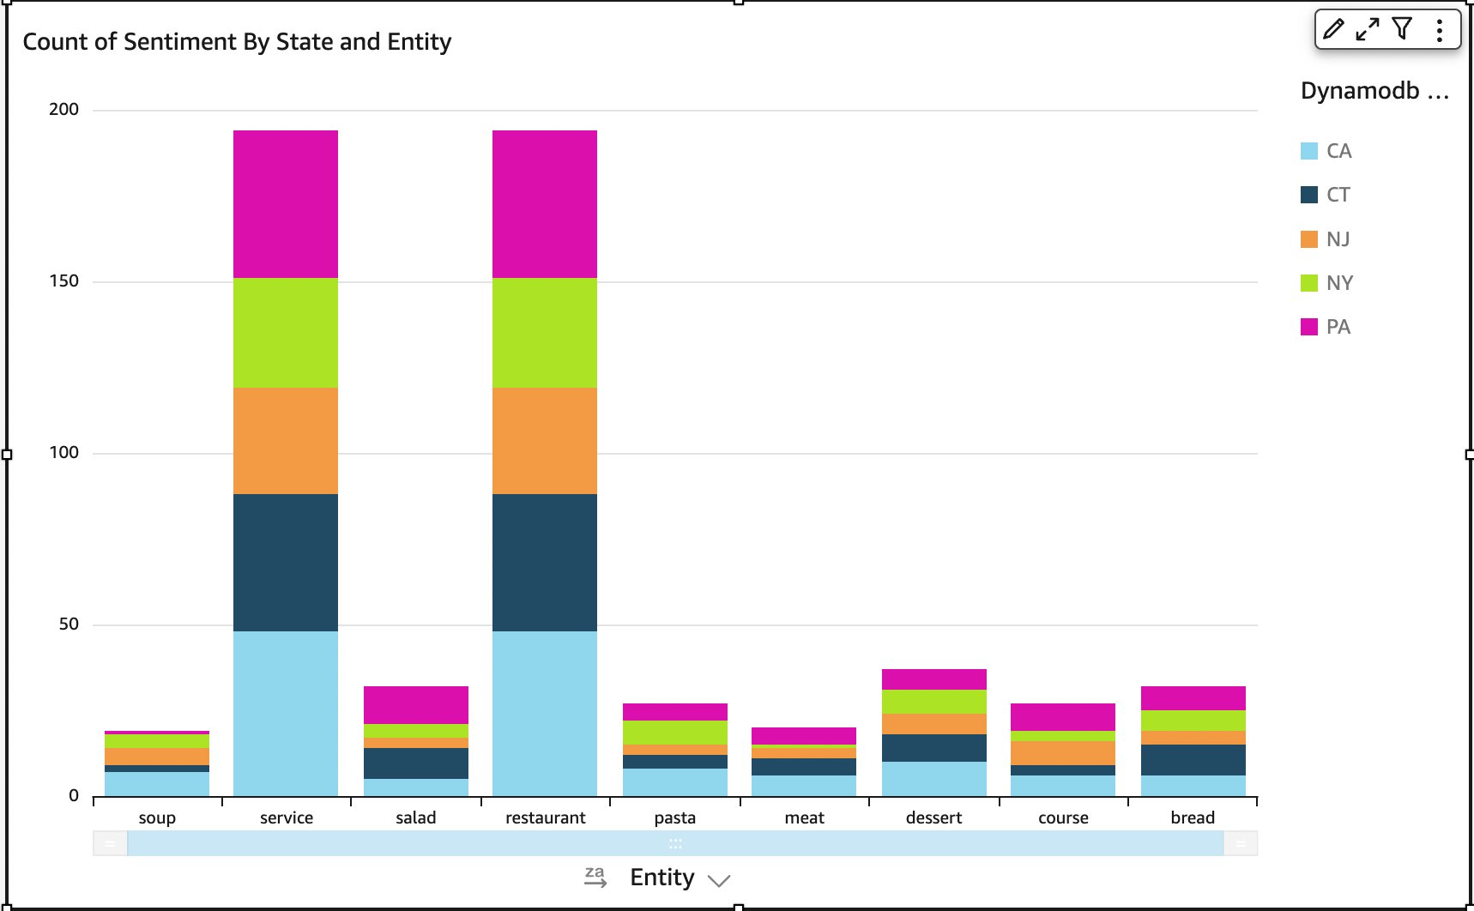Click the restaurant x-axis label

coord(546,817)
